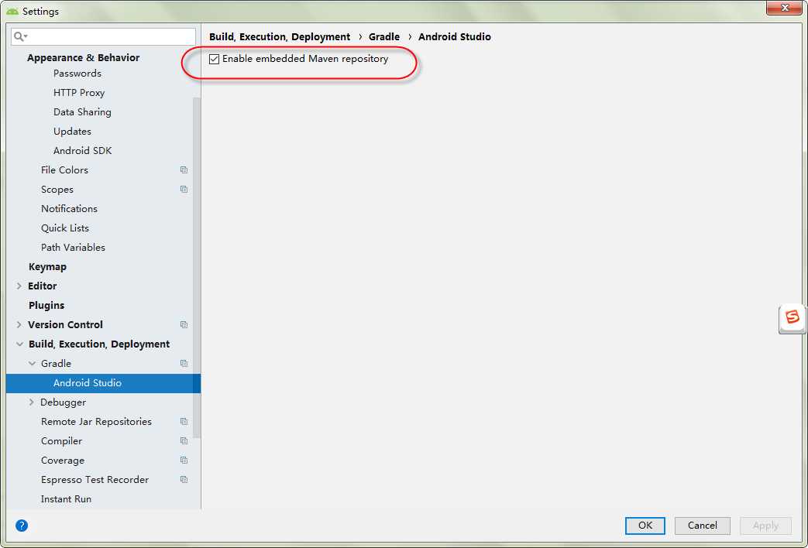The height and width of the screenshot is (548, 808).
Task: Click the Sogou input method icon
Action: 792,317
